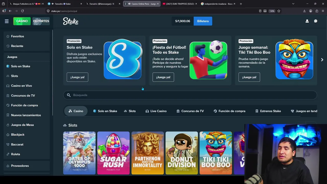
Task: Select the Concurso de TV category tab
Action: click(x=190, y=111)
